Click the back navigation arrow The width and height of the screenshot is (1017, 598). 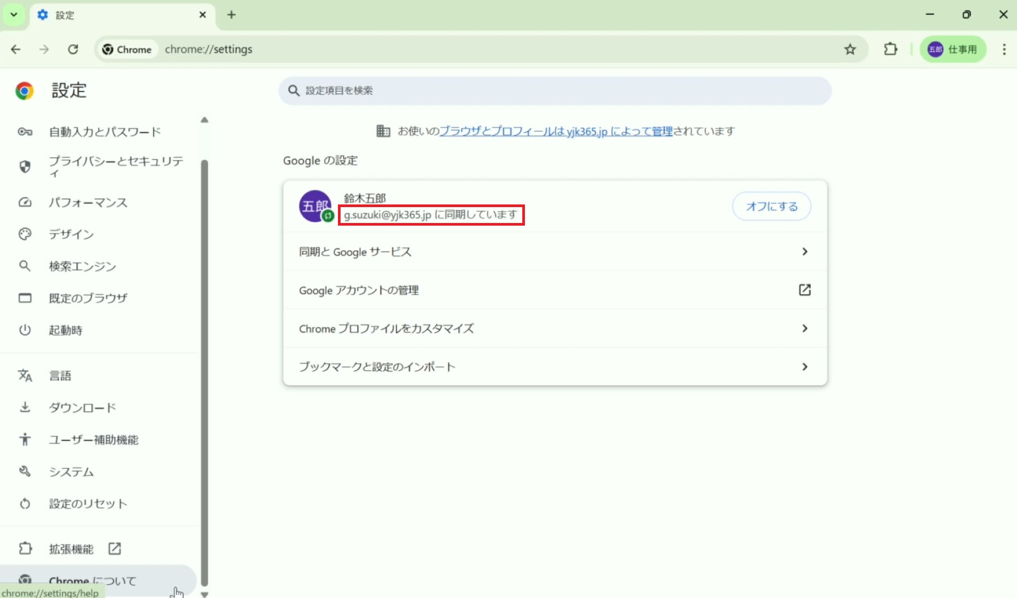[x=16, y=49]
